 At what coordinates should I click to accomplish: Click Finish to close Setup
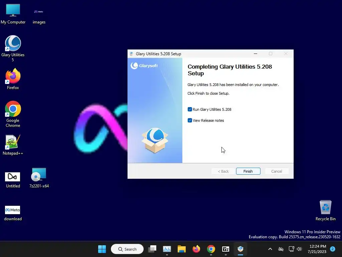[x=248, y=171]
